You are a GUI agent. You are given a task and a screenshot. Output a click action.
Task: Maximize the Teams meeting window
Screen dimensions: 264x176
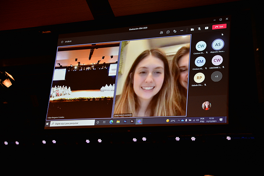221,20
